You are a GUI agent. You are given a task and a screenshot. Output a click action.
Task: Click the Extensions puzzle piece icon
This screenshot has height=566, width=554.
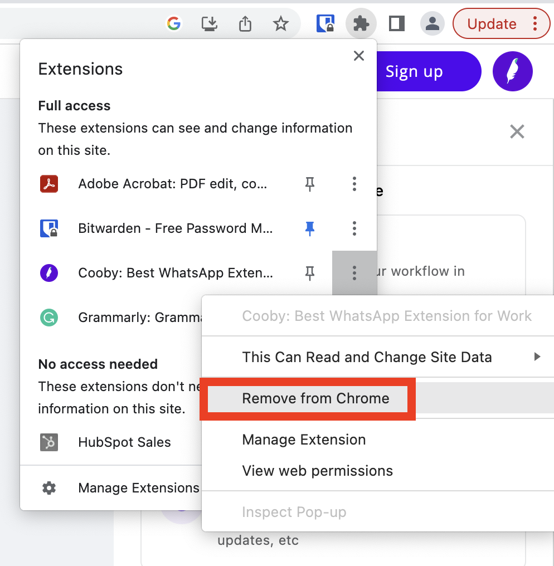click(361, 24)
